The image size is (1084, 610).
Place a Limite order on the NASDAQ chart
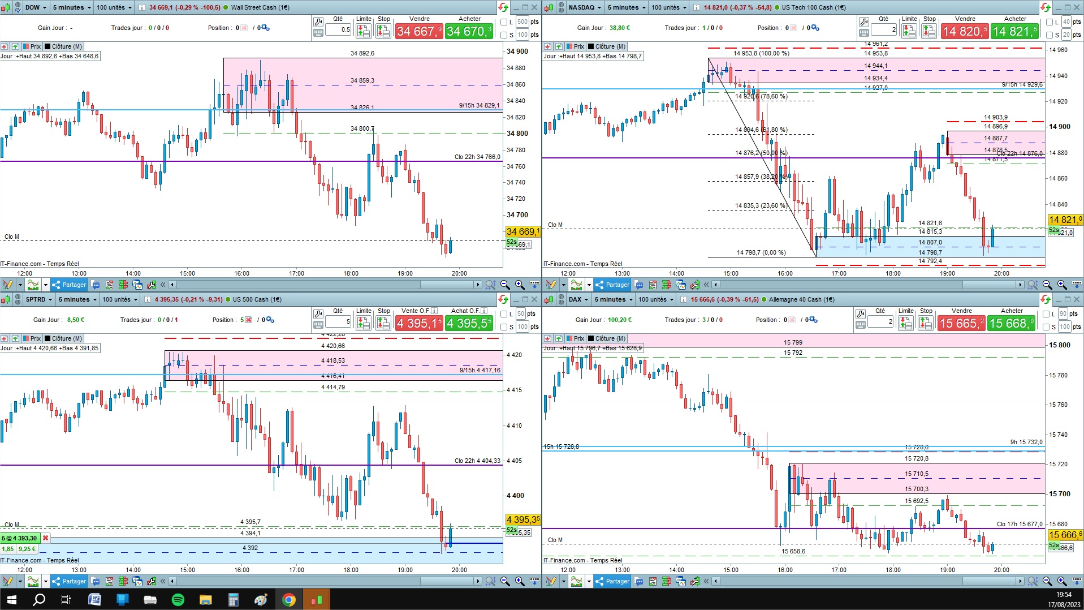tap(909, 31)
